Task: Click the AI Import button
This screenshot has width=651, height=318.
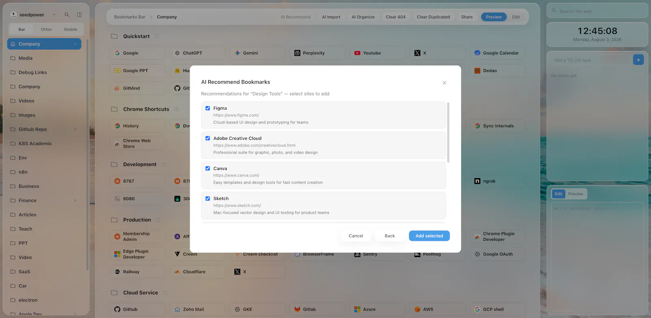Action: click(x=331, y=17)
